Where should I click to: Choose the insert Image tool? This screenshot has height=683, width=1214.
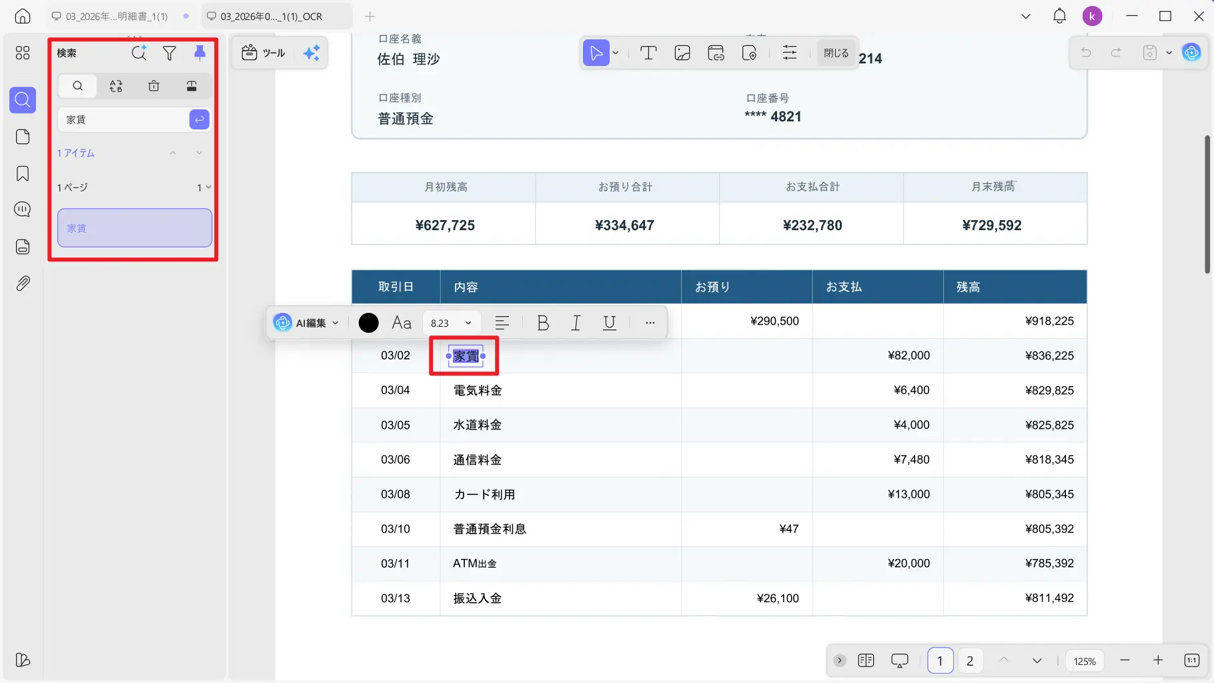tap(682, 53)
